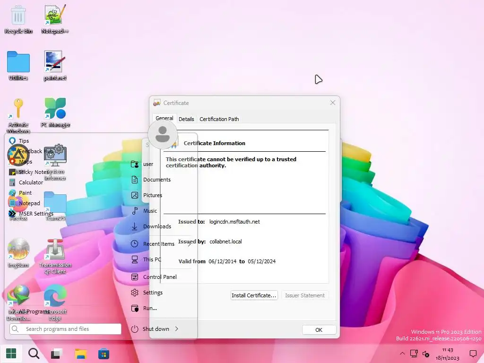Screen dimensions: 484x363
Task: Open Music from the Start menu
Action: click(x=144, y=211)
